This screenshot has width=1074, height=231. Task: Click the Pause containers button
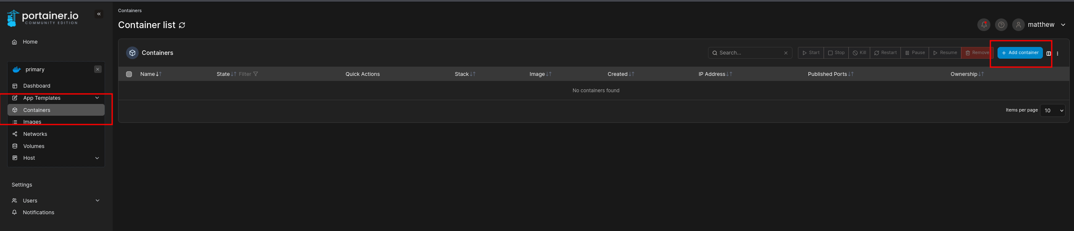click(x=915, y=53)
